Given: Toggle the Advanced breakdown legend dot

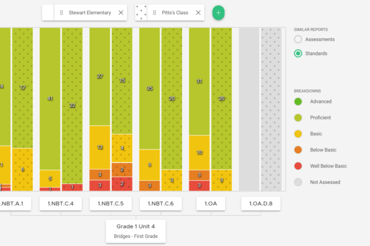Looking at the screenshot, I should pyautogui.click(x=298, y=101).
